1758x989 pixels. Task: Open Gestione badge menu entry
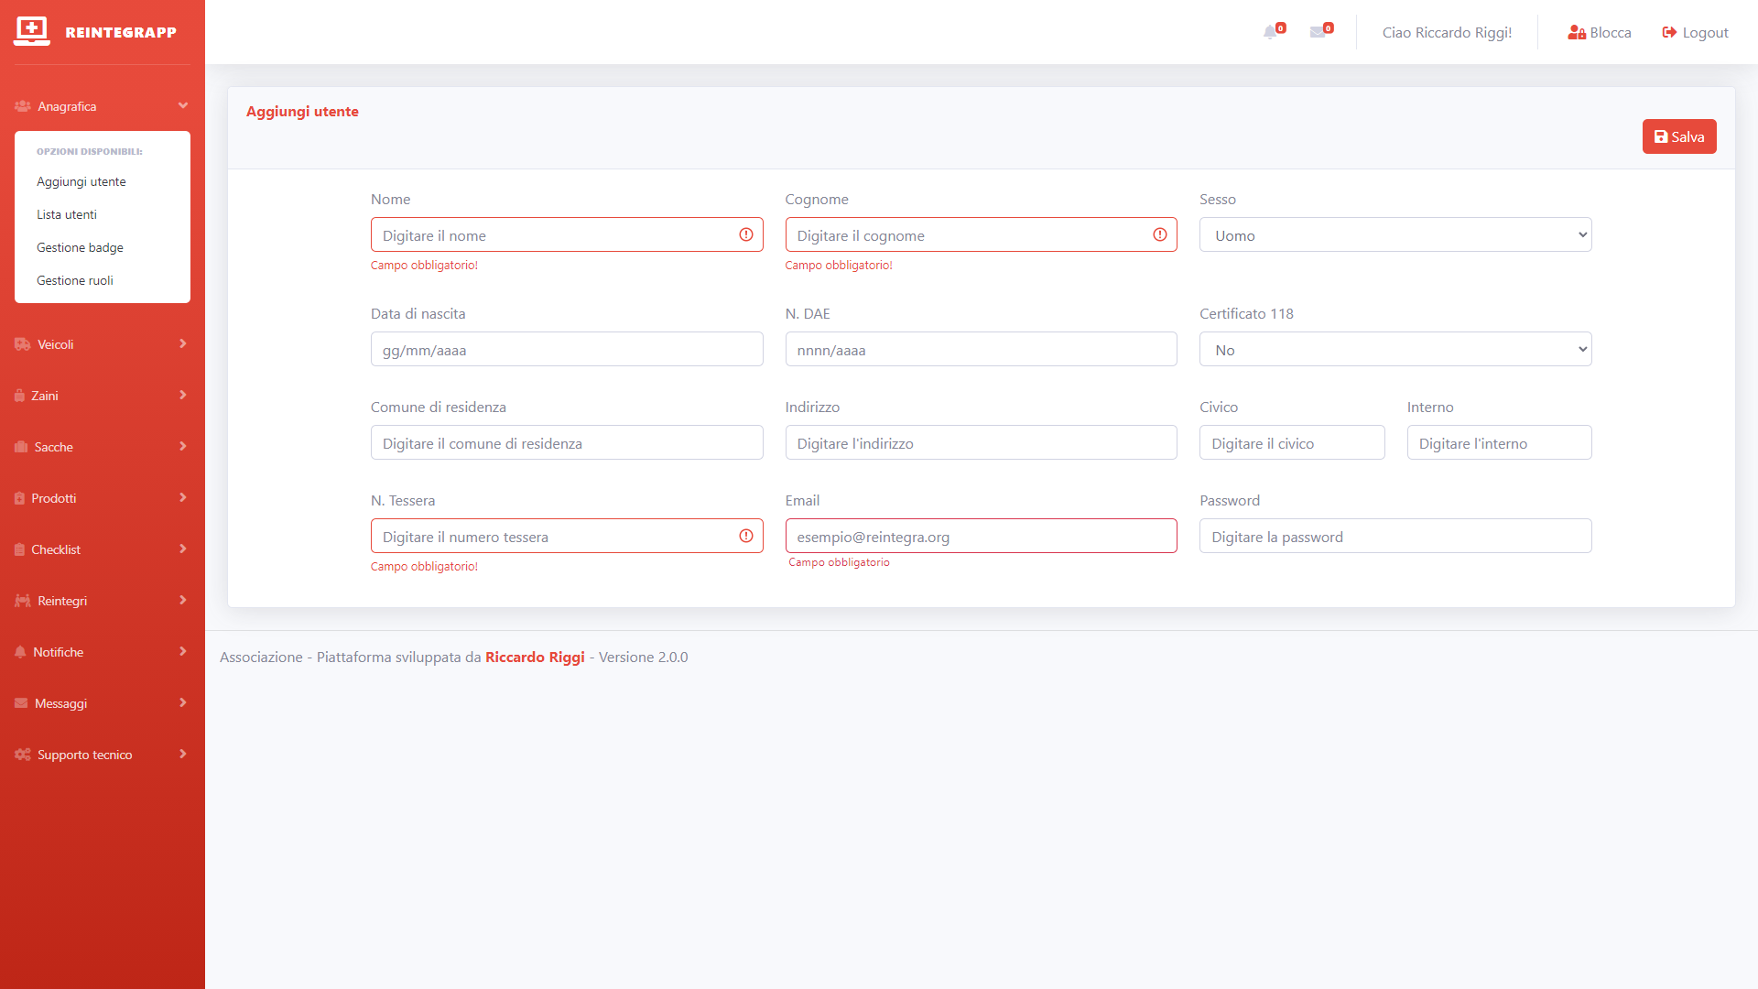coord(80,247)
